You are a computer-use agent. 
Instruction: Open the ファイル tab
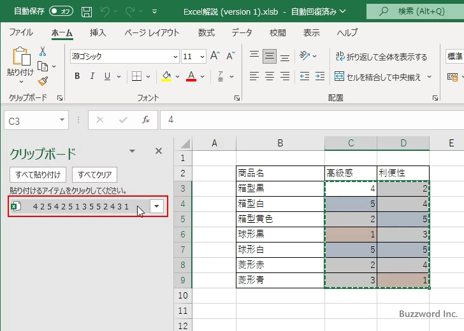click(21, 32)
